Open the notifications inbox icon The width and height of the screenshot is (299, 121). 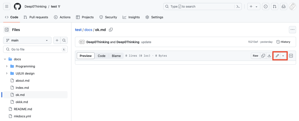284,6
